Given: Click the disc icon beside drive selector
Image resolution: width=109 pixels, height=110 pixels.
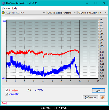Looking at the screenshot, I should [x=3, y=13].
